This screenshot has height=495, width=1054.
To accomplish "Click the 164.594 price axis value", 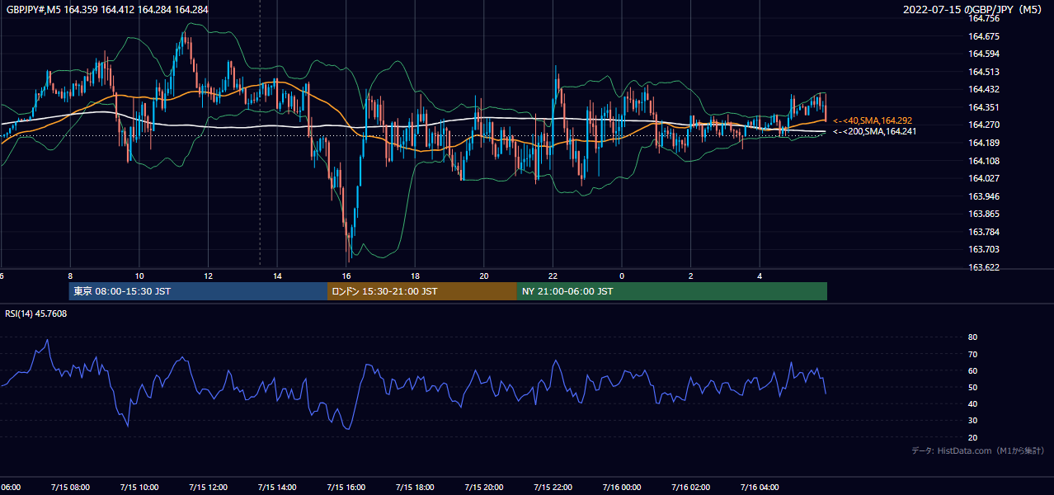I will [x=984, y=54].
